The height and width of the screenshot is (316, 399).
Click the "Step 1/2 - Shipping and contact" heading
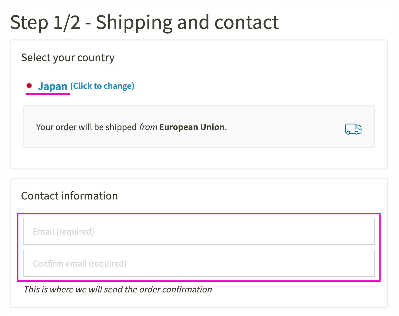[x=144, y=23]
